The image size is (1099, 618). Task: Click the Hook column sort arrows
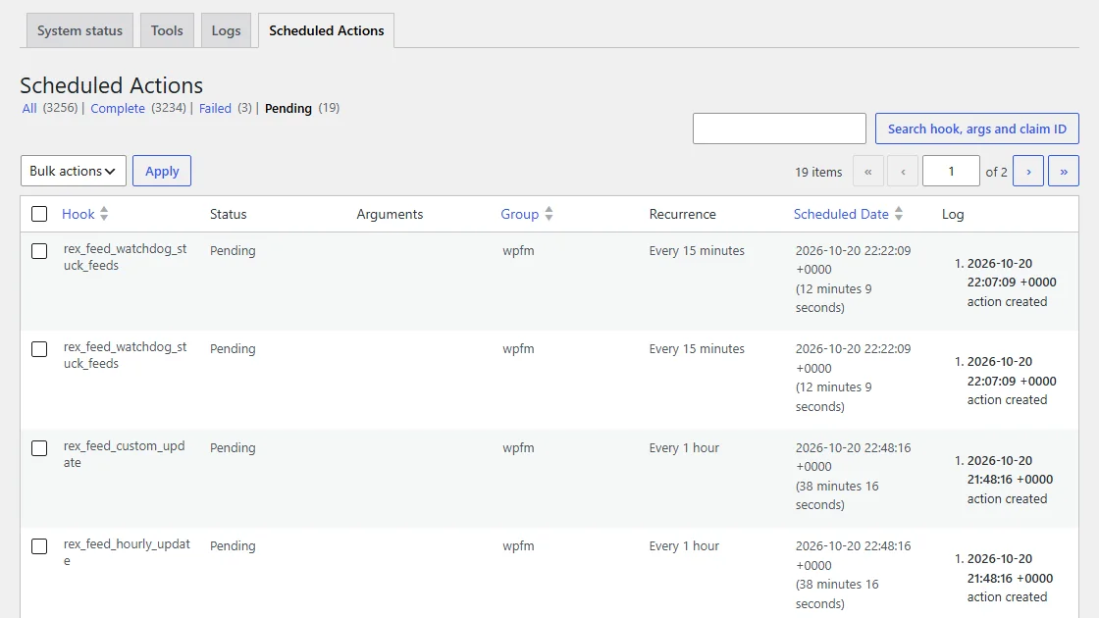(x=104, y=214)
